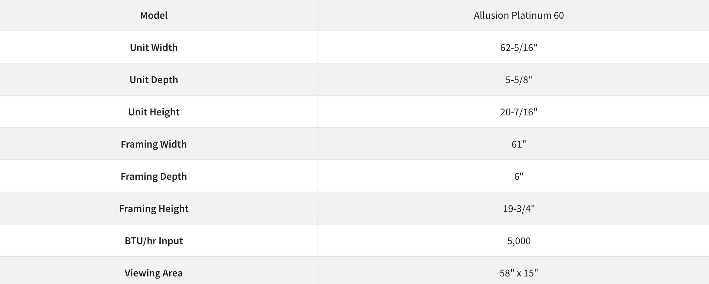Click the Framing Height label
Screen dimensions: 709x284
pos(154,209)
